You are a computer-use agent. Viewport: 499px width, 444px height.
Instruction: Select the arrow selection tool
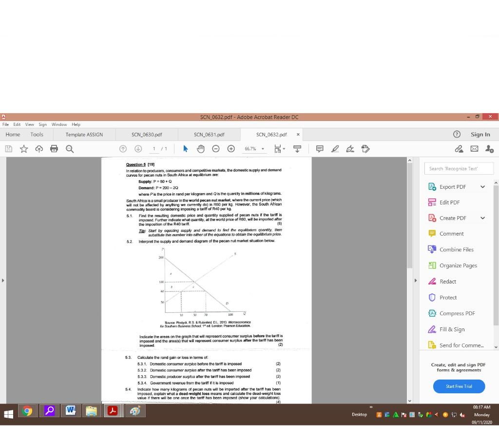click(185, 149)
